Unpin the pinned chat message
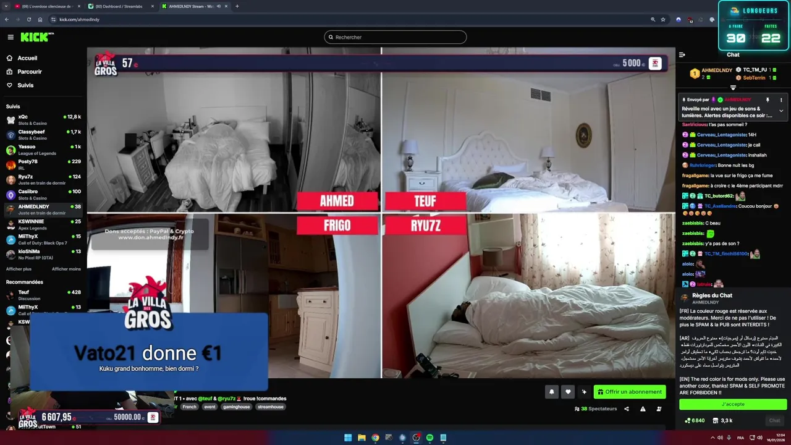 (x=768, y=100)
